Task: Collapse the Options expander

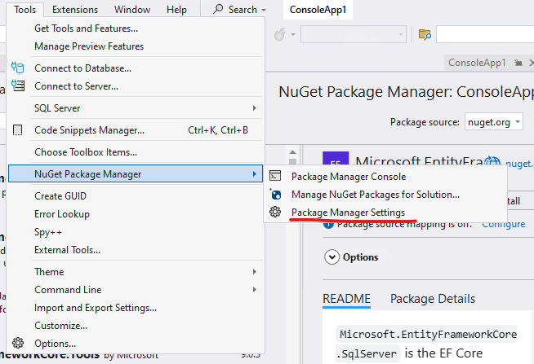Action: pyautogui.click(x=332, y=257)
